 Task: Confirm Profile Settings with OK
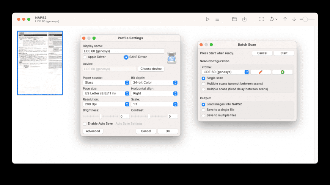click(168, 131)
